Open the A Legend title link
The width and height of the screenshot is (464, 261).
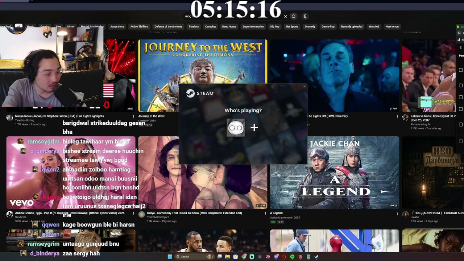click(x=276, y=213)
